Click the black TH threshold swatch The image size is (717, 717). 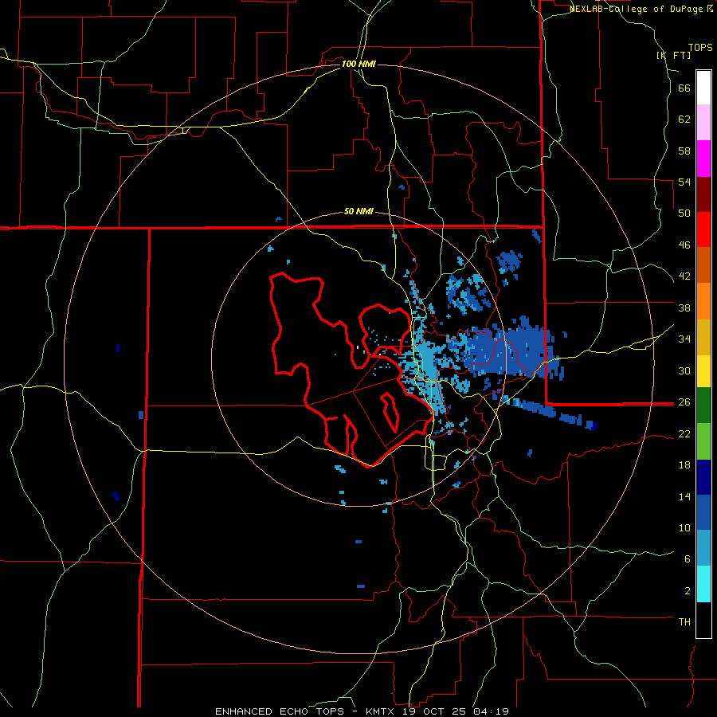703,620
